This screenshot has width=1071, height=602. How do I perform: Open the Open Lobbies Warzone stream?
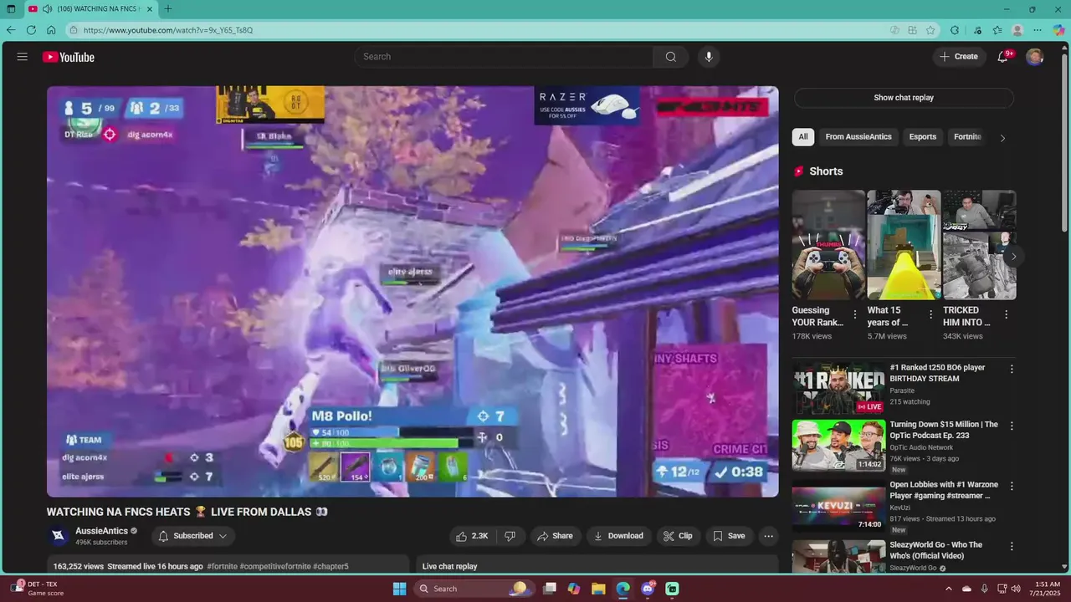(838, 505)
